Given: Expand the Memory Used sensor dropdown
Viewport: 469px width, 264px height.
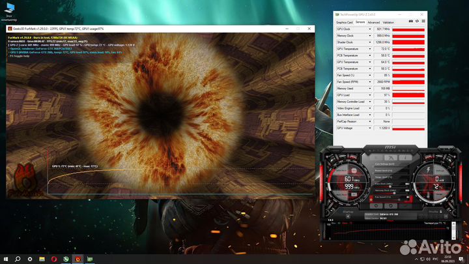Looking at the screenshot, I should click(x=370, y=88).
